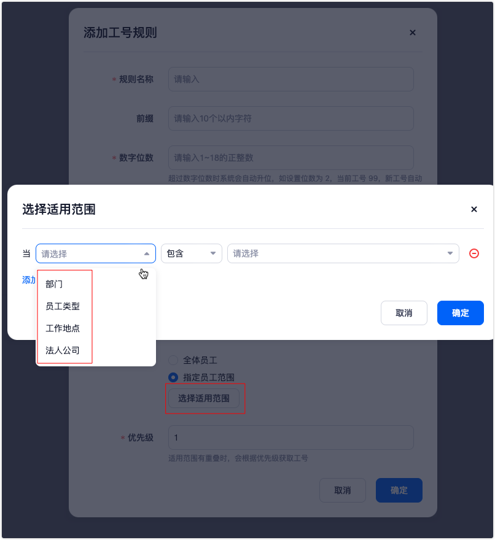The width and height of the screenshot is (495, 540).
Task: Click 取消 in the scope dialog
Action: [x=403, y=313]
